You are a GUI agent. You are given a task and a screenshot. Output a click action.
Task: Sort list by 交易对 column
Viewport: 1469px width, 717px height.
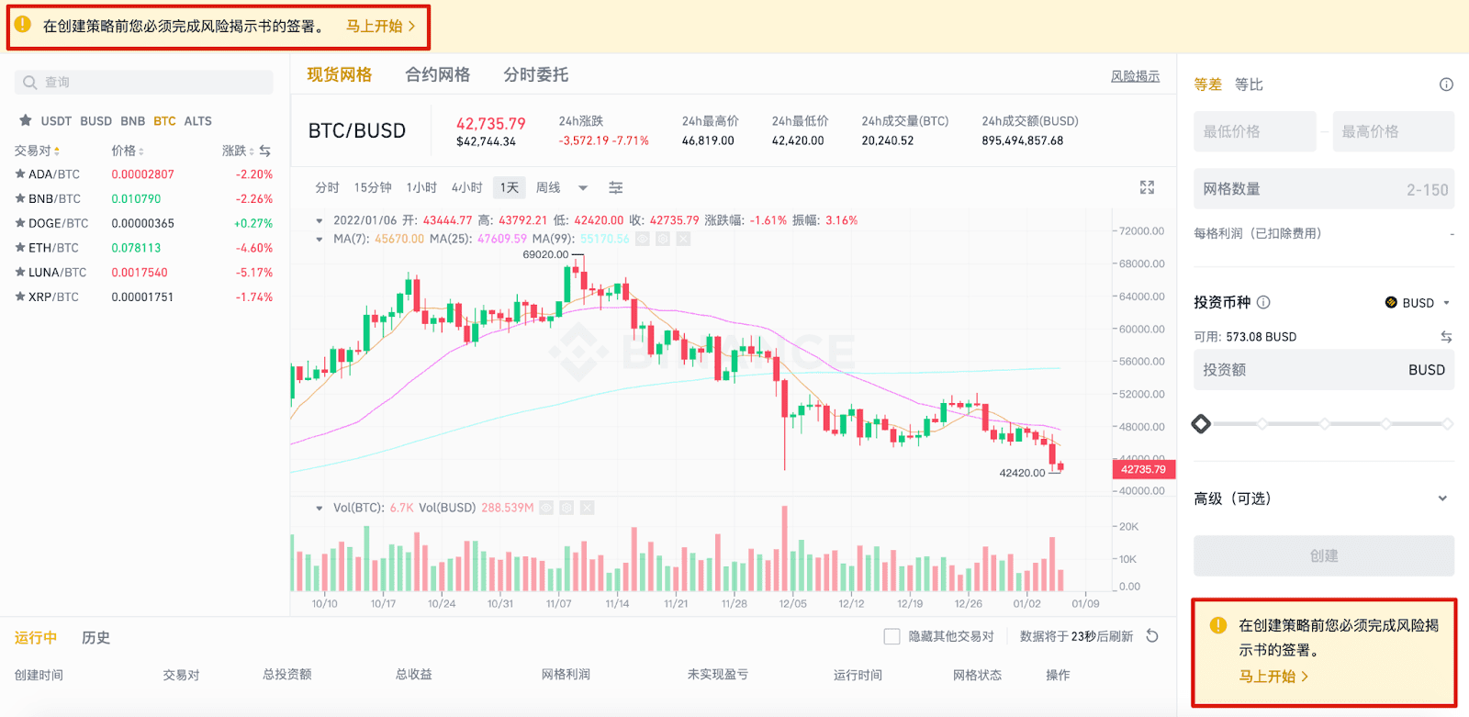[37, 151]
